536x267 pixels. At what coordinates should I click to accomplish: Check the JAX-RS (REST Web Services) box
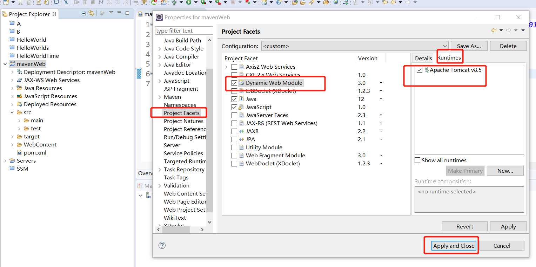pos(234,123)
